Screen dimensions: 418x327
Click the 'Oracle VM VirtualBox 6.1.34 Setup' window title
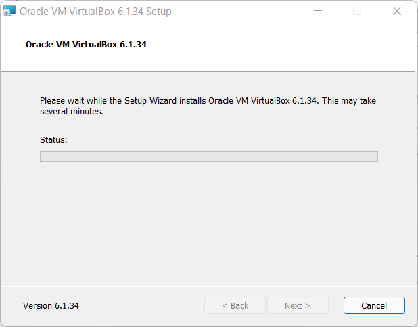tap(95, 12)
